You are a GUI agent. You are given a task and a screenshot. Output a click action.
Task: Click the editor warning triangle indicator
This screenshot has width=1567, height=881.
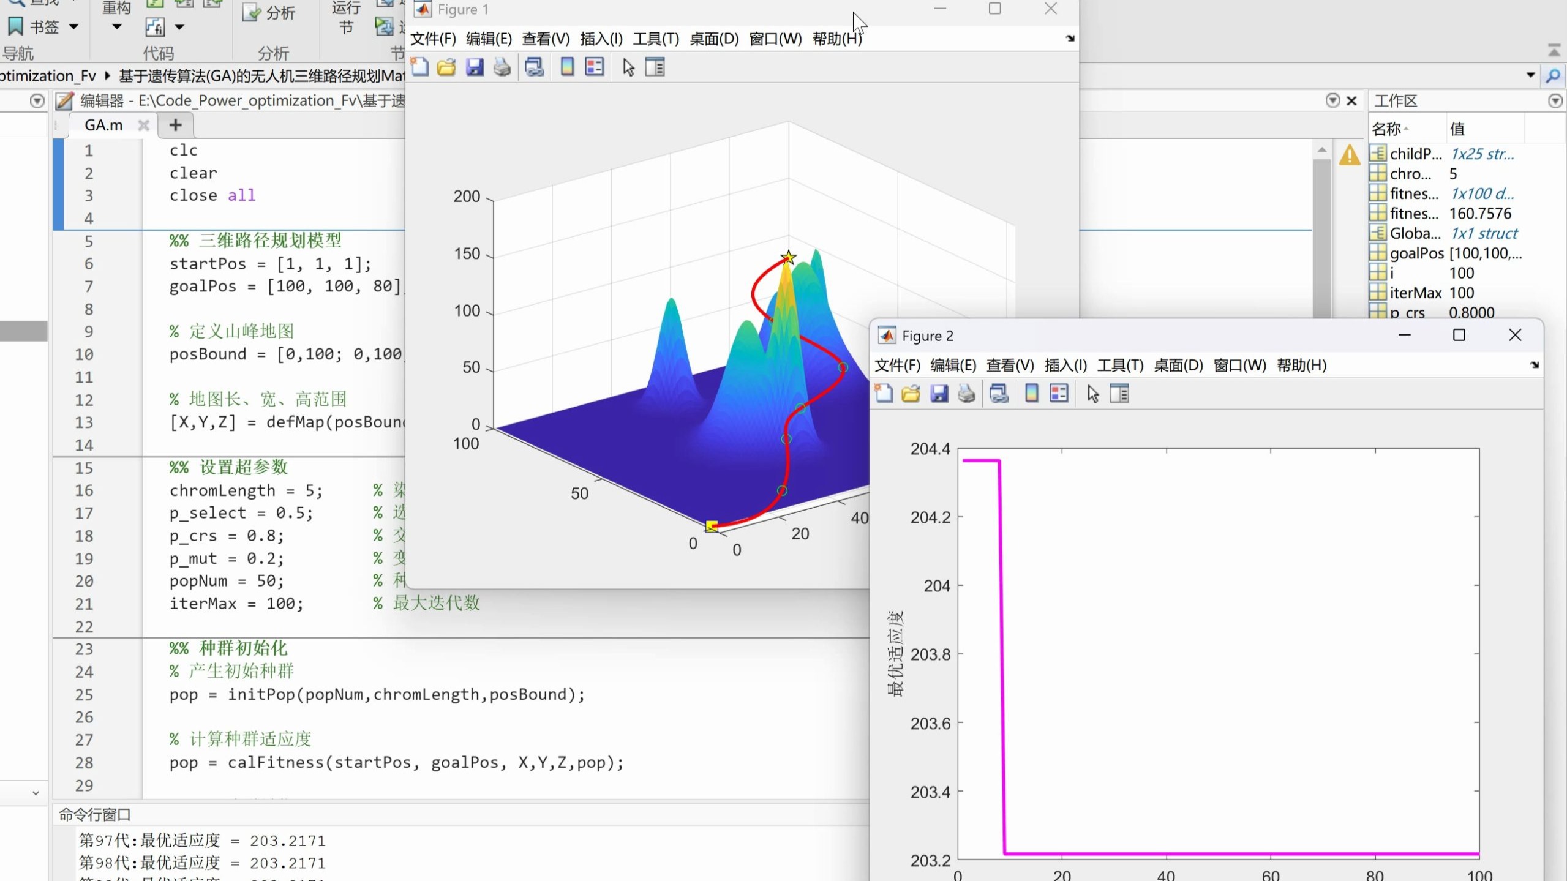point(1349,156)
